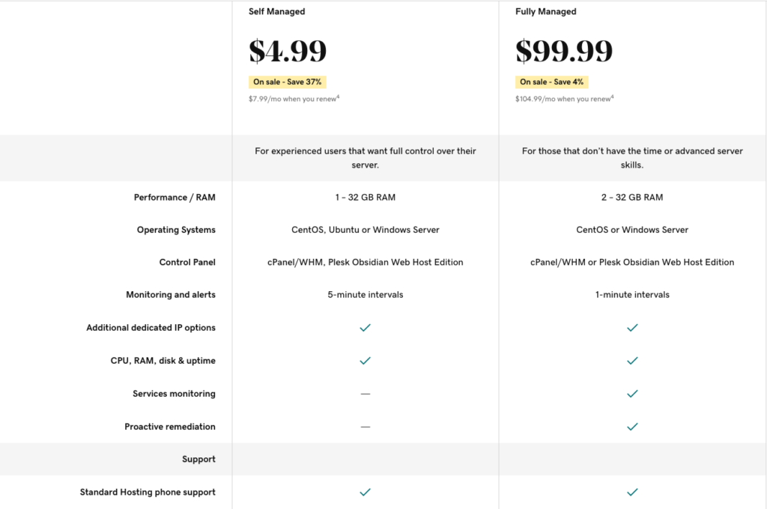Click the $4.99 price
Screen dimensions: 767x509
point(288,51)
